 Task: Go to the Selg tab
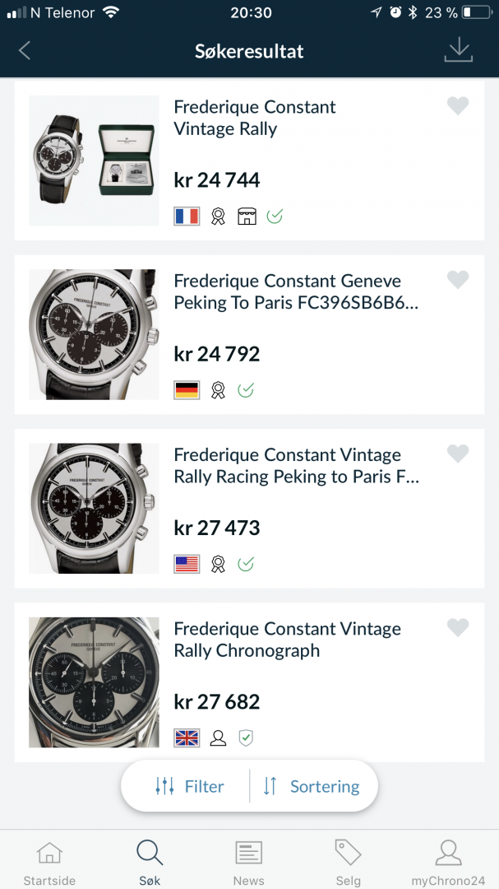(x=348, y=863)
